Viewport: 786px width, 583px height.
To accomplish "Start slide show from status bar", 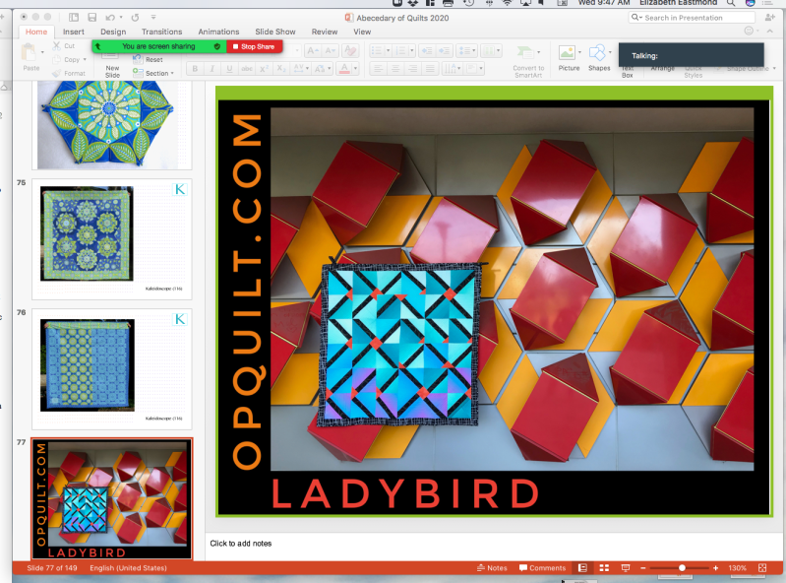I will [625, 568].
